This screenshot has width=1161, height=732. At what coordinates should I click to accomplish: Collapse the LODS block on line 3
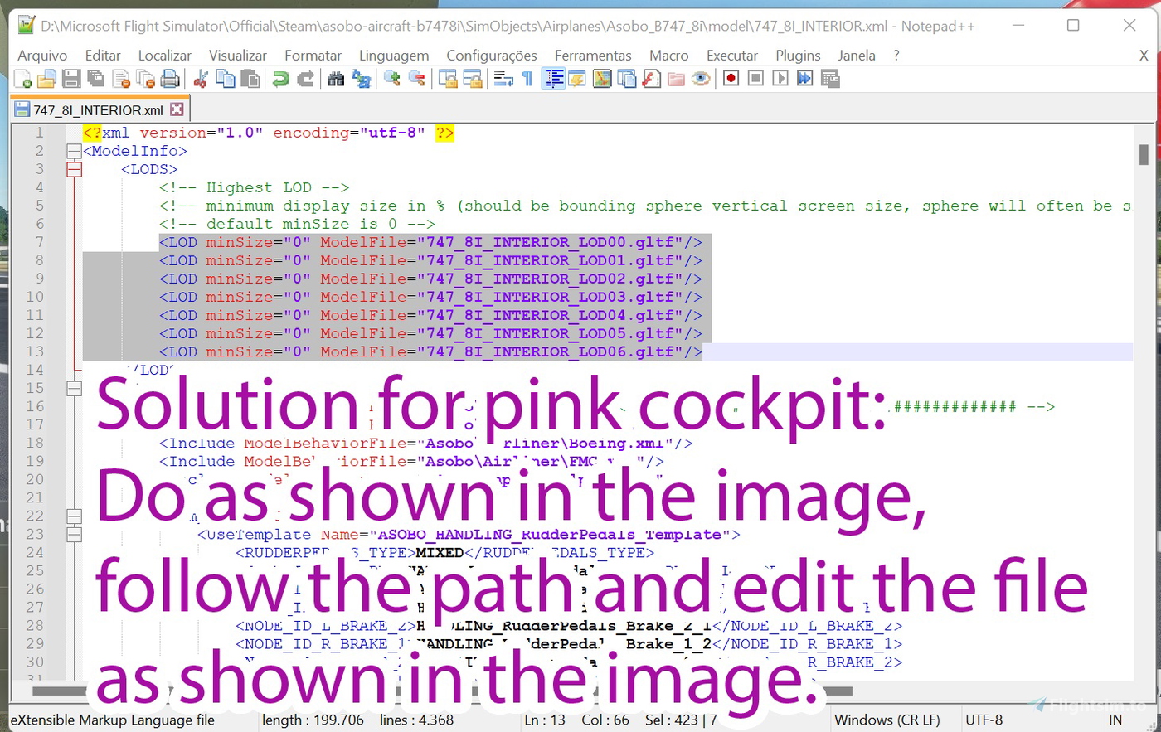[74, 169]
